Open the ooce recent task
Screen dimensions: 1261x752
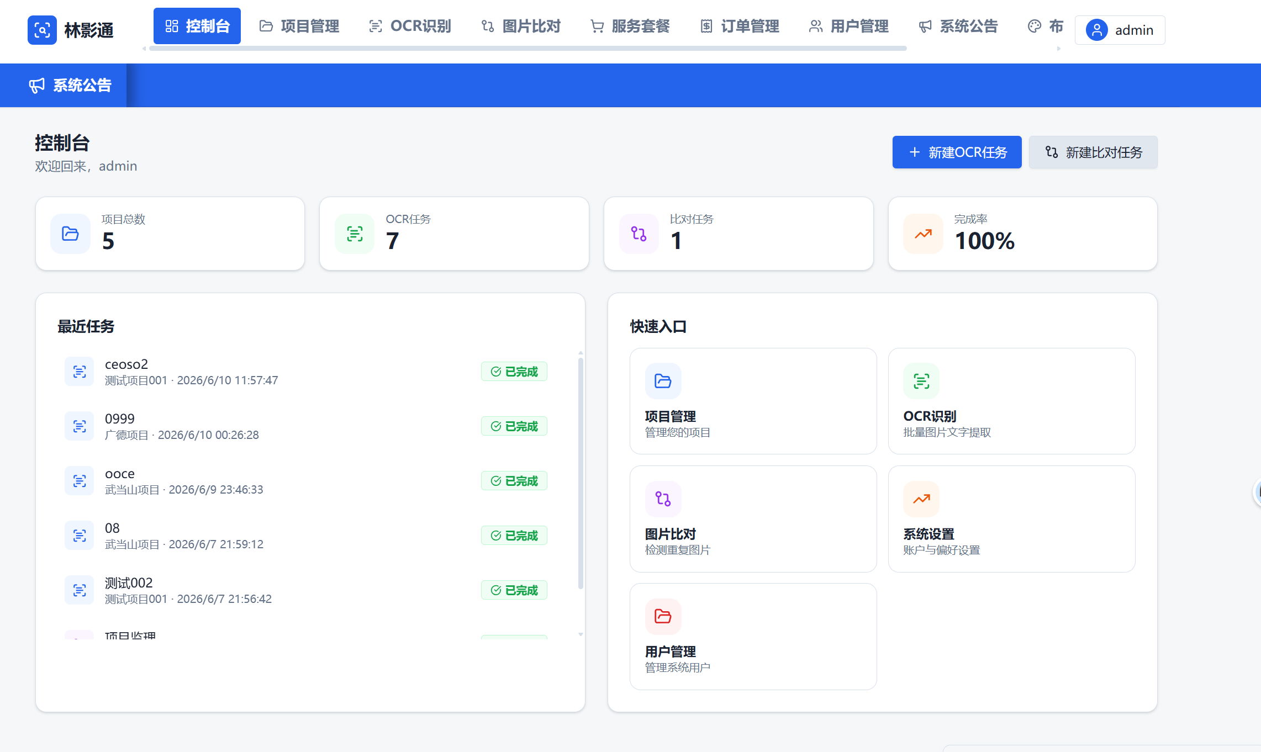click(306, 481)
